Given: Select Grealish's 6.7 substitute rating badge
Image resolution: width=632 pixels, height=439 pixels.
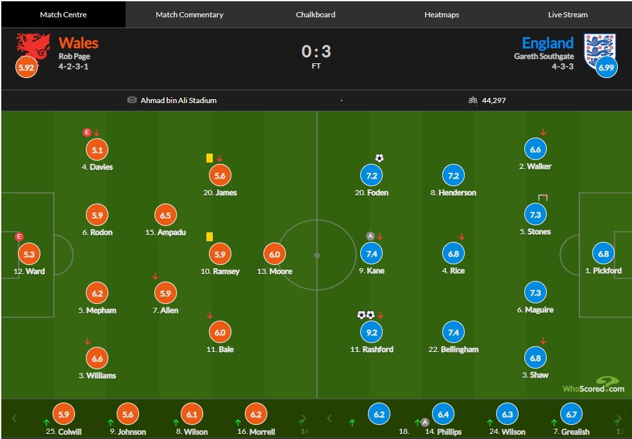Looking at the screenshot, I should 572,415.
